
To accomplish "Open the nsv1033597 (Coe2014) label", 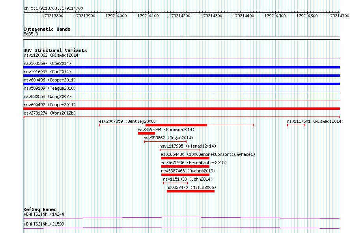I will (x=47, y=63).
